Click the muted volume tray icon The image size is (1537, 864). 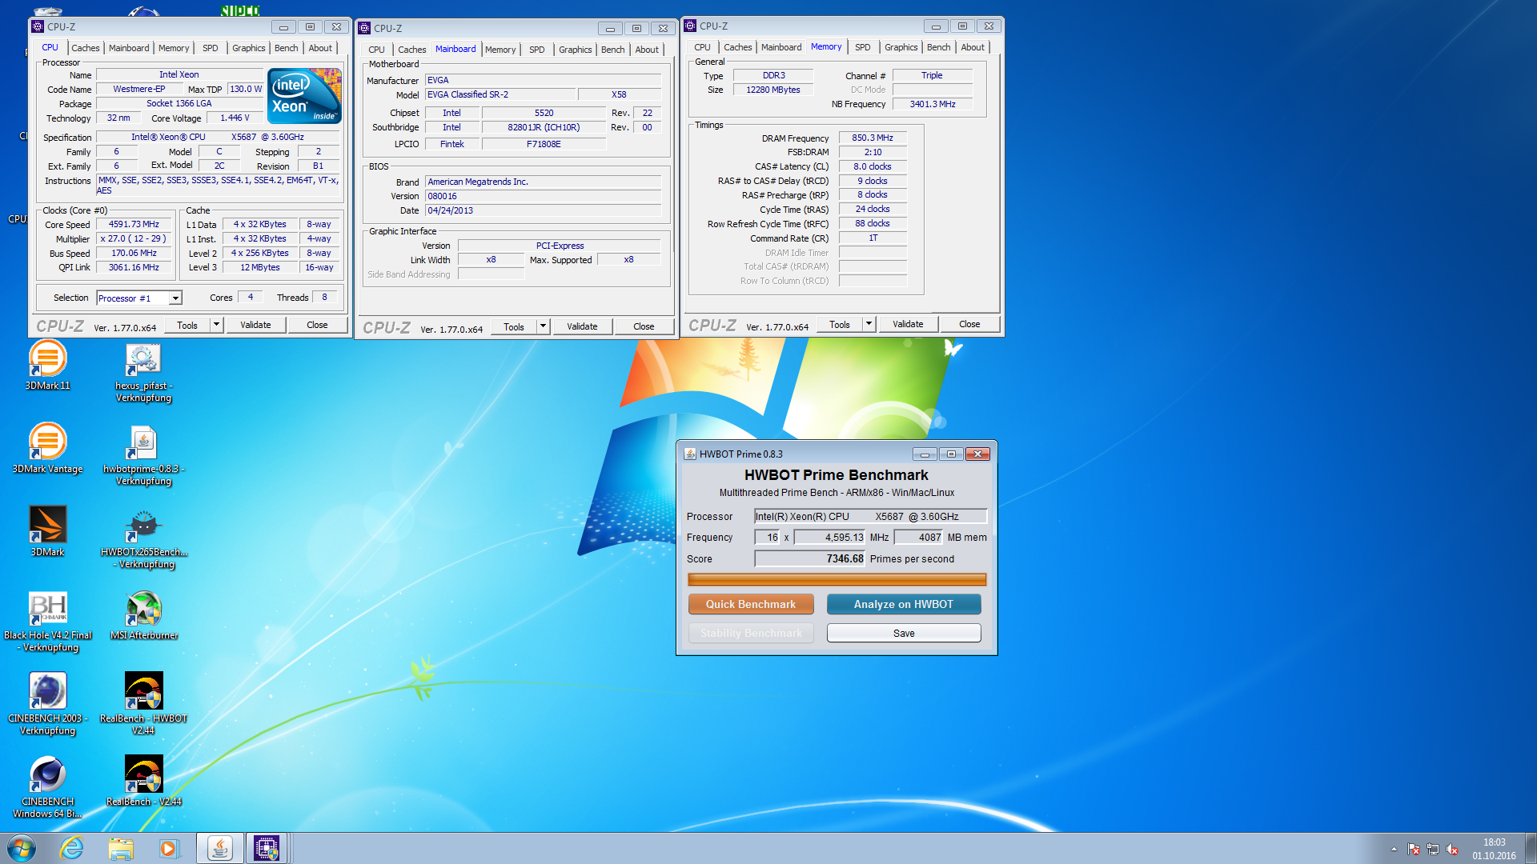coord(1452,849)
